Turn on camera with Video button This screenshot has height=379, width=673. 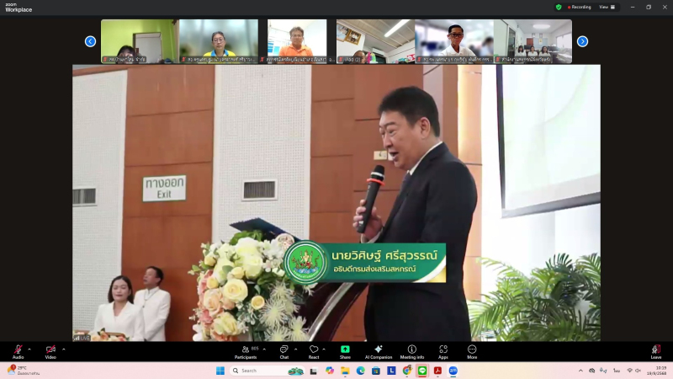50,350
